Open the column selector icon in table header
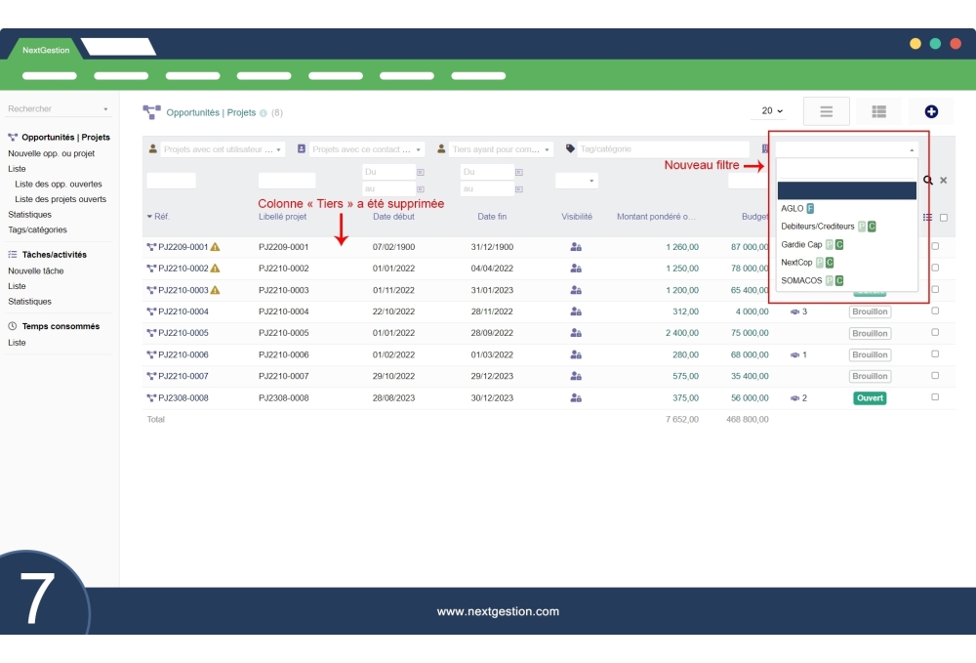Image resolution: width=976 pixels, height=663 pixels. [x=927, y=218]
